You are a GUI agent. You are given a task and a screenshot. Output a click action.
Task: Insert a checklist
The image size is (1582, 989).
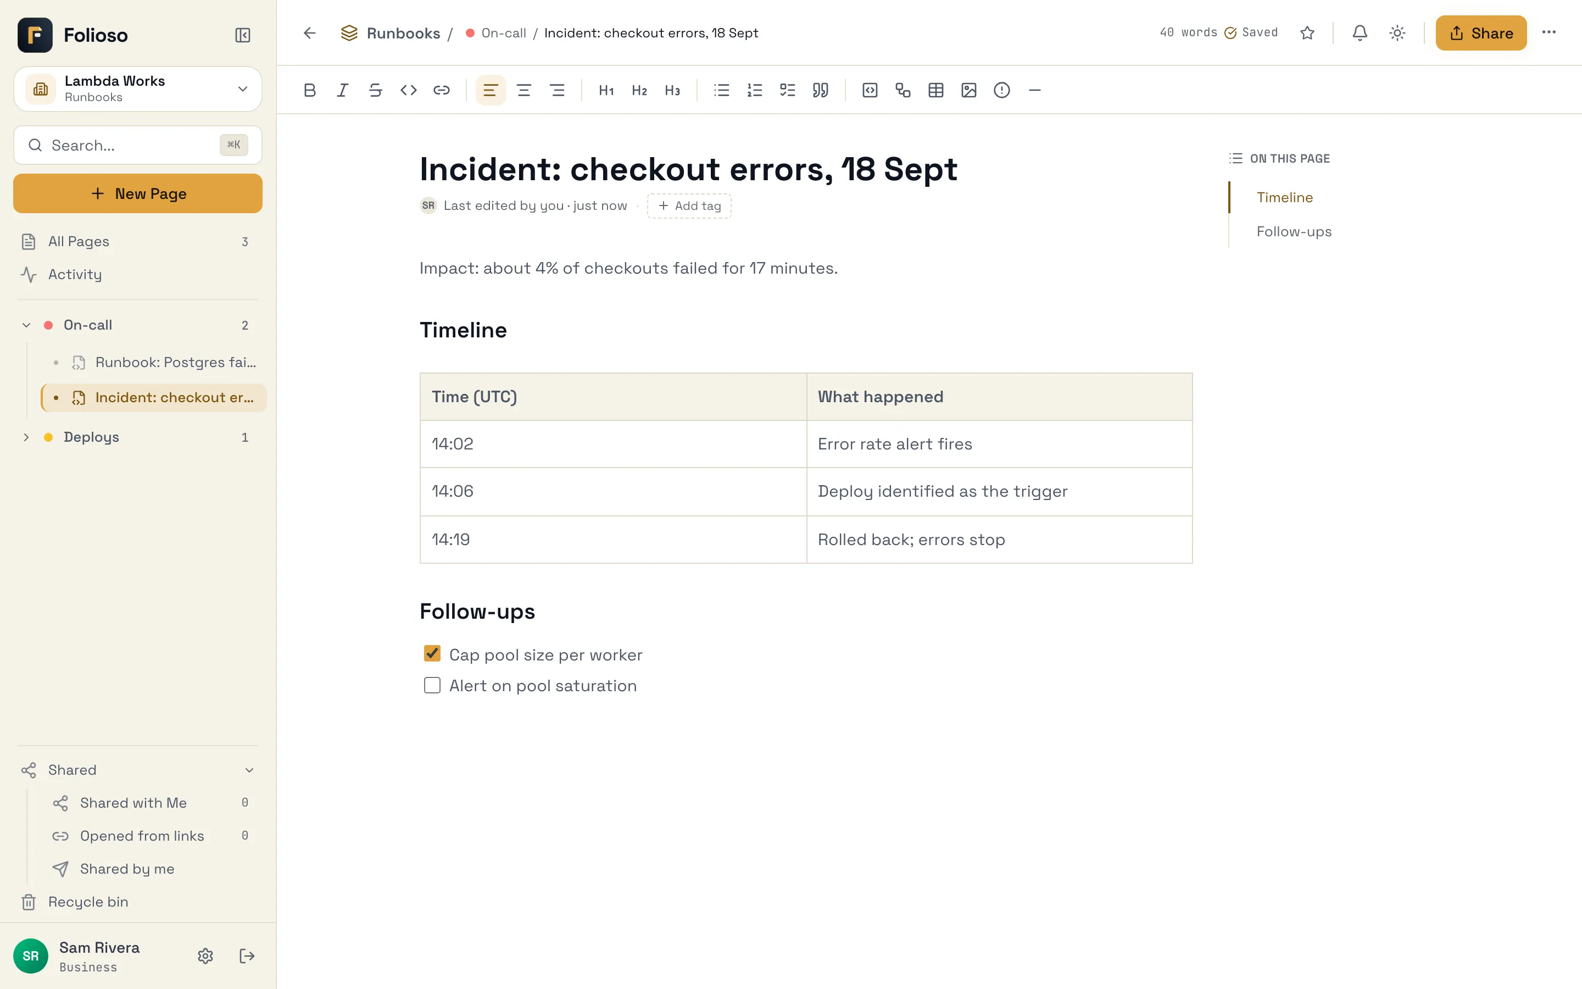(788, 90)
